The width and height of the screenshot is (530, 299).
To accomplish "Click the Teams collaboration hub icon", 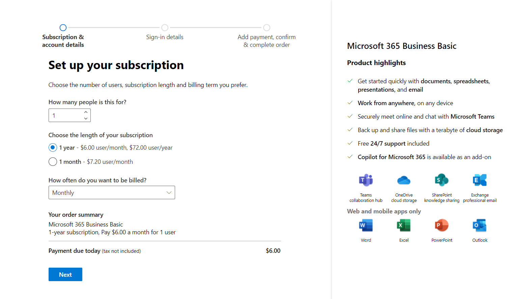I will [x=366, y=180].
